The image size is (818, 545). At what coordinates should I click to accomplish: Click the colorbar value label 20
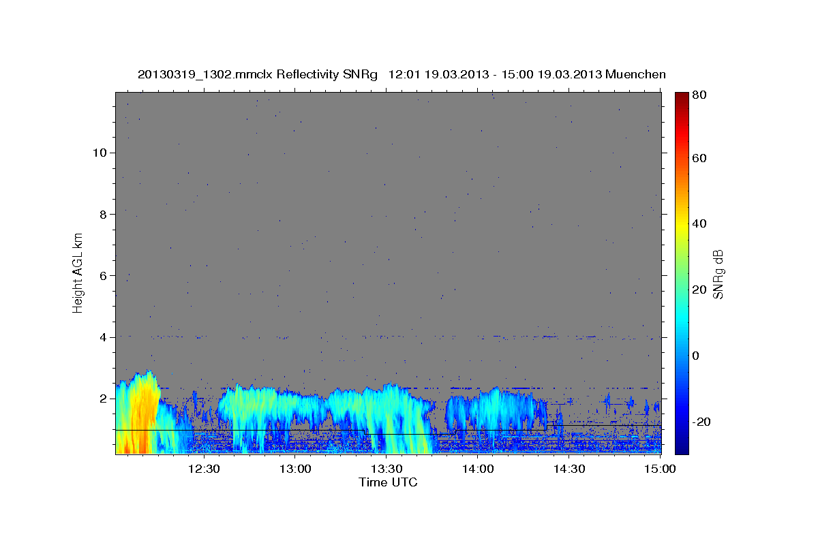pos(699,290)
